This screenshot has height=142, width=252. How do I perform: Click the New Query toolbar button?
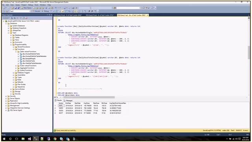point(27,8)
